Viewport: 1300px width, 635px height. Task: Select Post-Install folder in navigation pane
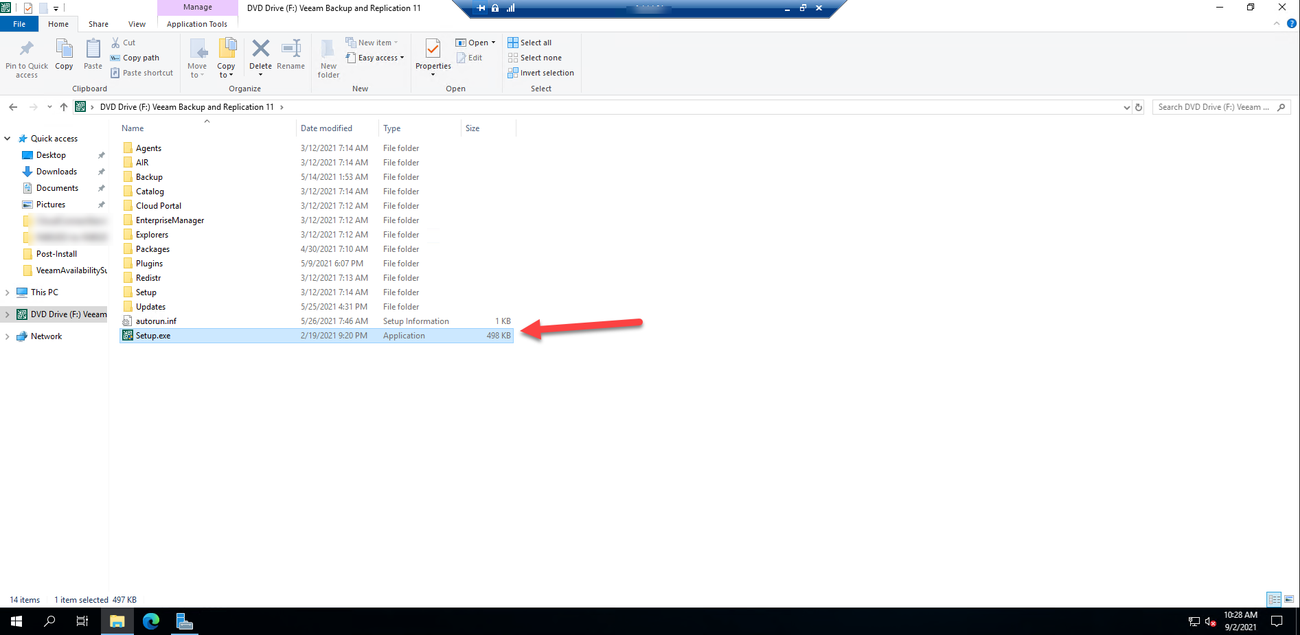tap(56, 254)
